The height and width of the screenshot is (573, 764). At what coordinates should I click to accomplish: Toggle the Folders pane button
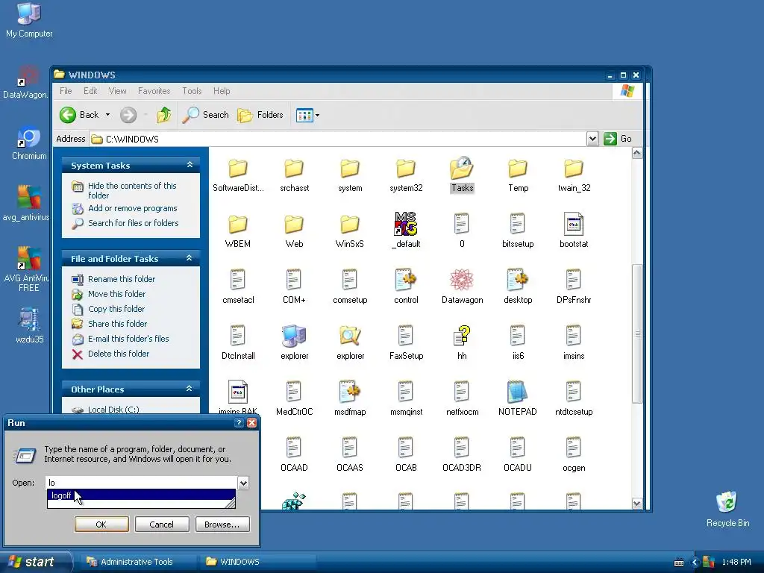pos(260,115)
